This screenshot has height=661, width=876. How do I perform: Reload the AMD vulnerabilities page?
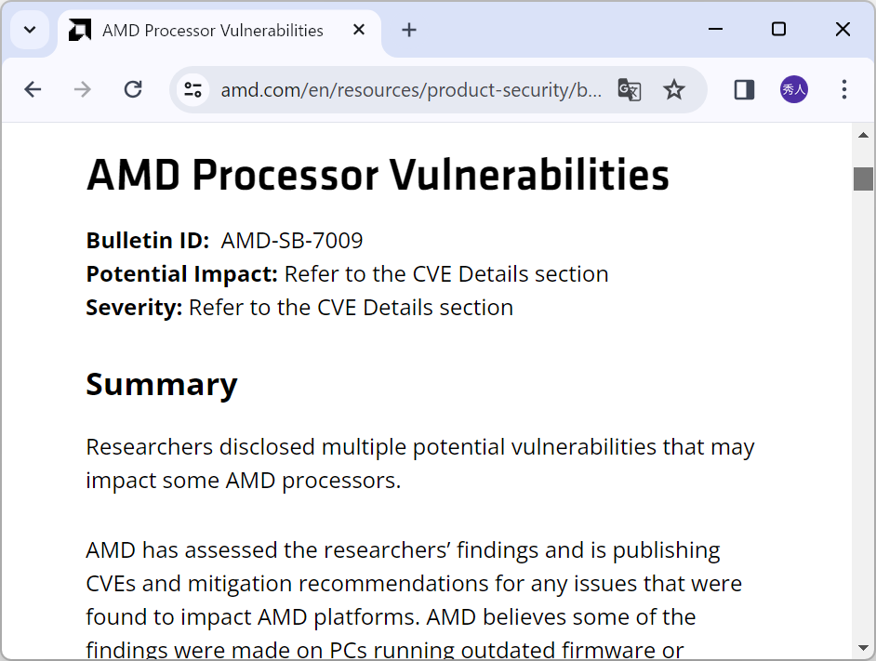coord(133,89)
